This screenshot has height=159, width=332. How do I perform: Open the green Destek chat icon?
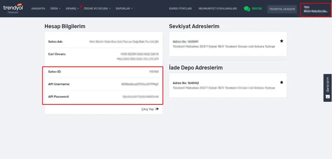[247, 9]
